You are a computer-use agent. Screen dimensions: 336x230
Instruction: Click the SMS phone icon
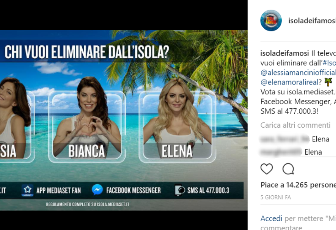pos(179,190)
